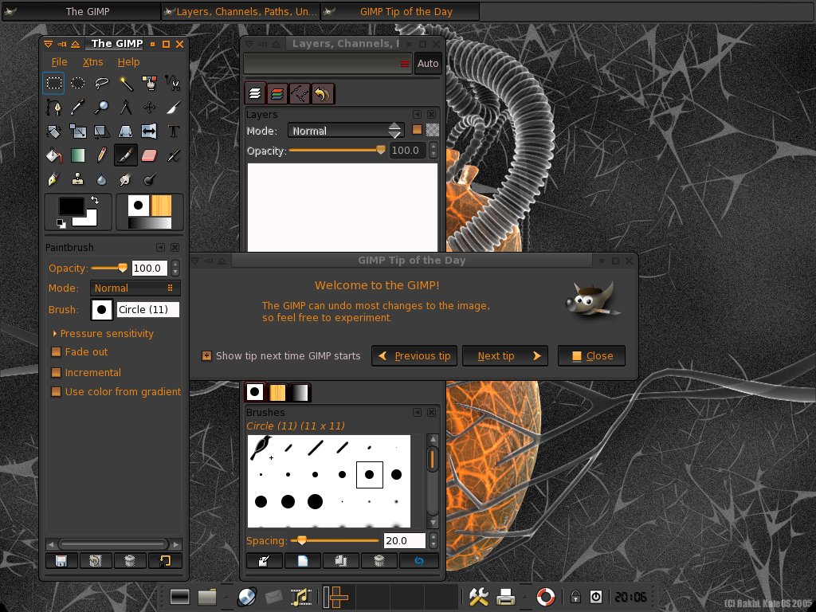Select the Ink tool
816x612 pixels.
pyautogui.click(x=53, y=179)
